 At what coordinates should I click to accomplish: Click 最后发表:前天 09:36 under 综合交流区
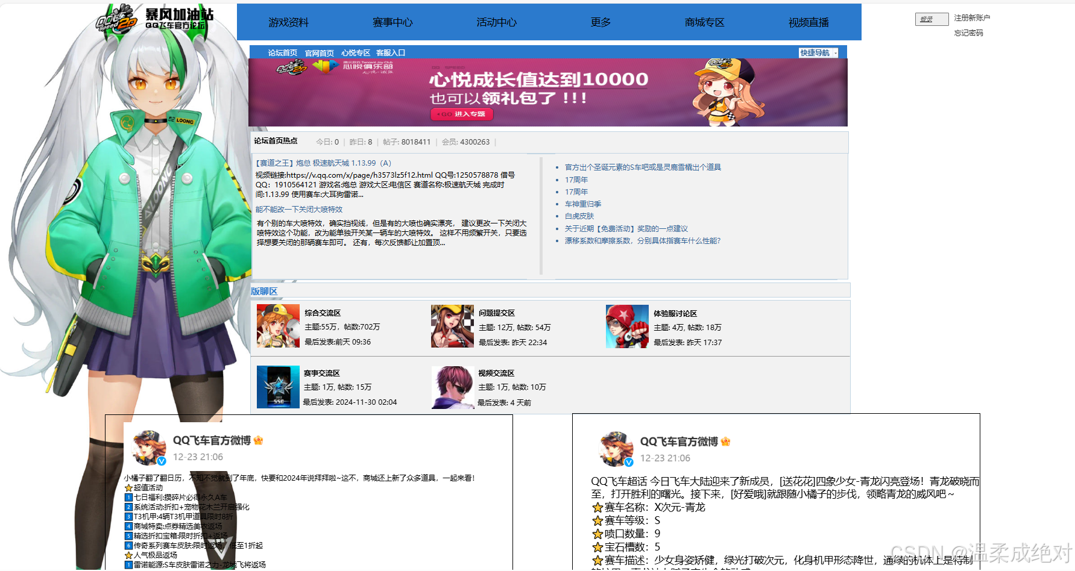(x=338, y=342)
